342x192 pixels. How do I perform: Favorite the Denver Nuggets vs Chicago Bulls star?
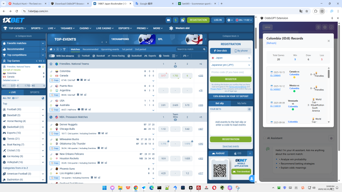tap(51, 129)
